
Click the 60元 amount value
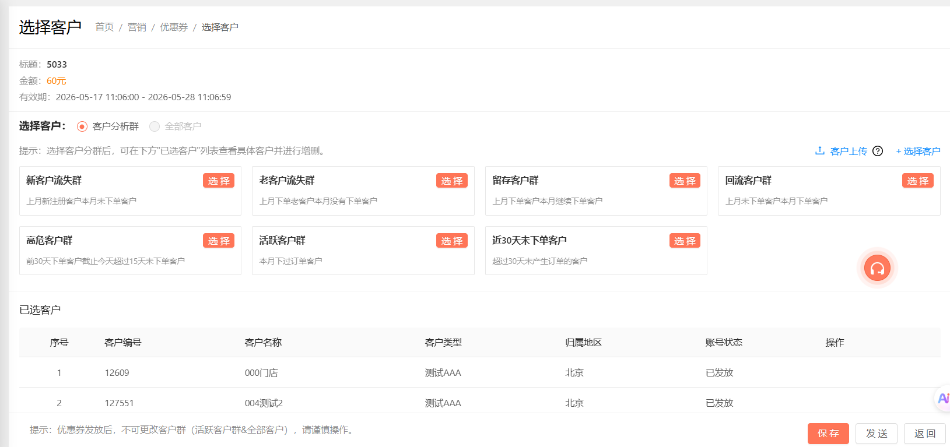pos(57,81)
